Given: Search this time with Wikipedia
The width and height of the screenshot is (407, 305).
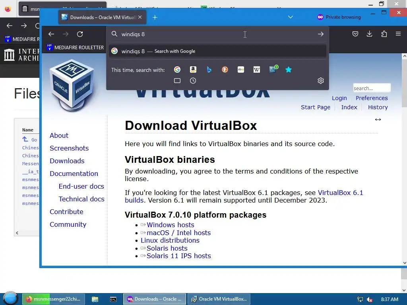Looking at the screenshot, I should (x=257, y=69).
